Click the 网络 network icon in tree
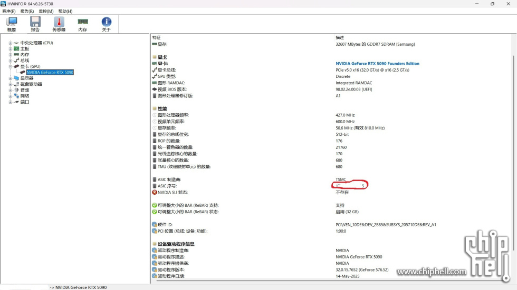517x290 pixels. 16,96
